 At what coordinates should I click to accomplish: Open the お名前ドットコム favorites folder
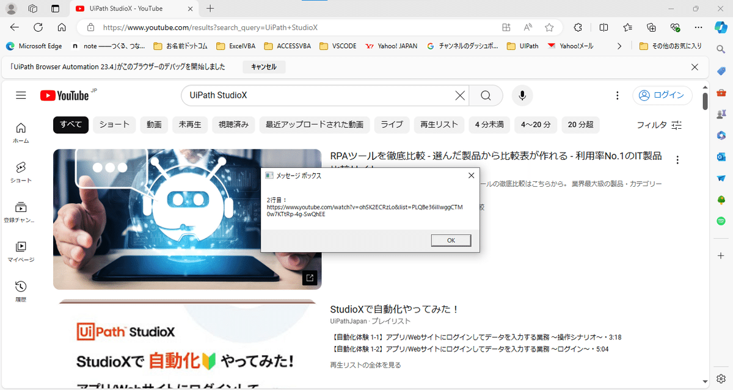pos(180,46)
